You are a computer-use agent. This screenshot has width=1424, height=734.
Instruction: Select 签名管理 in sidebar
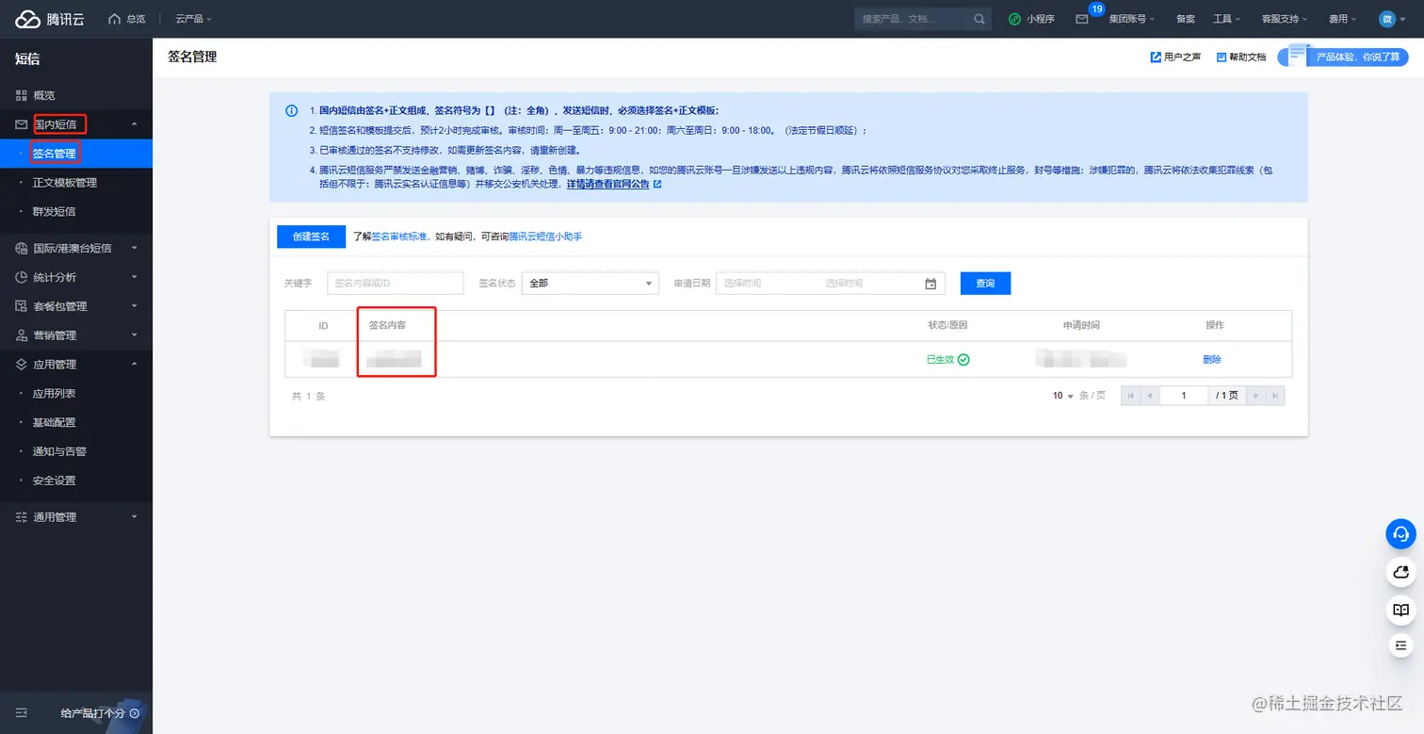[x=76, y=154]
